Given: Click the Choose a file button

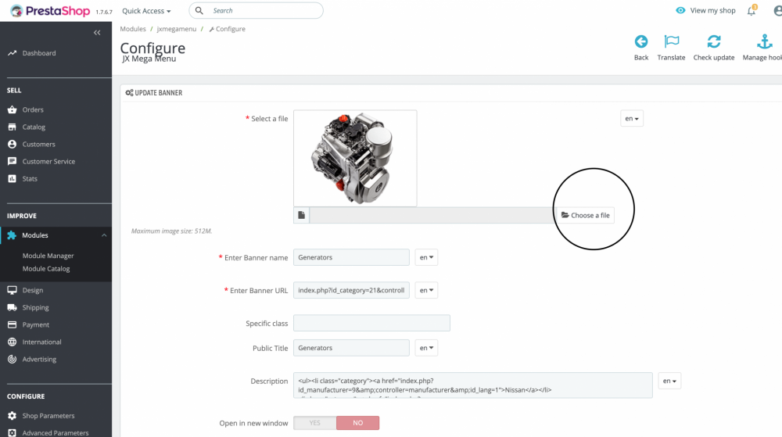Looking at the screenshot, I should 586,215.
